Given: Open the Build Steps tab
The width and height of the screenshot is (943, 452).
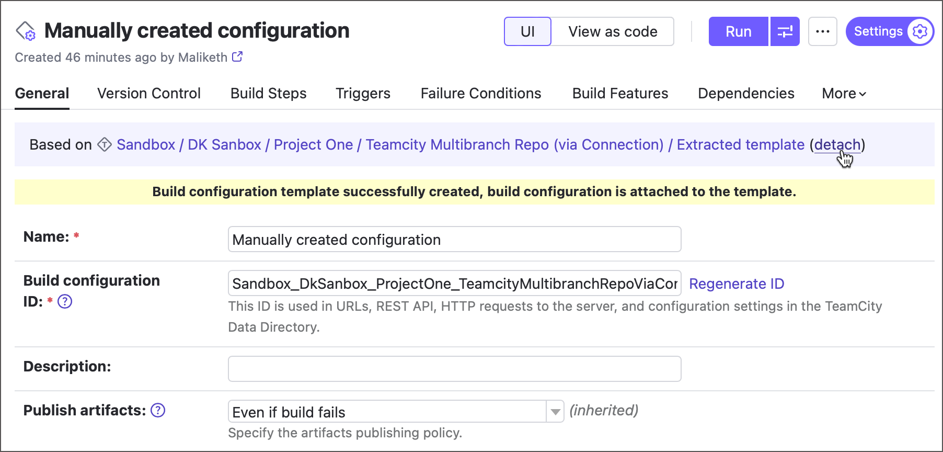Looking at the screenshot, I should pos(268,93).
